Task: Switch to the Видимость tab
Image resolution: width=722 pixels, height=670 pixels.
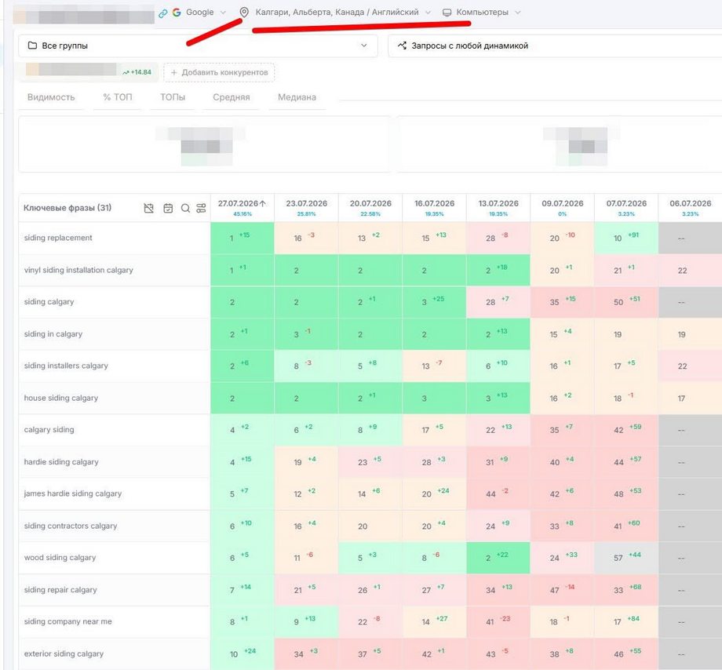Action: (x=51, y=97)
